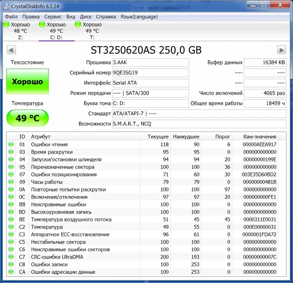Click status circle for Ошибки чтения row
The height and width of the screenshot is (283, 293).
(x=11, y=144)
